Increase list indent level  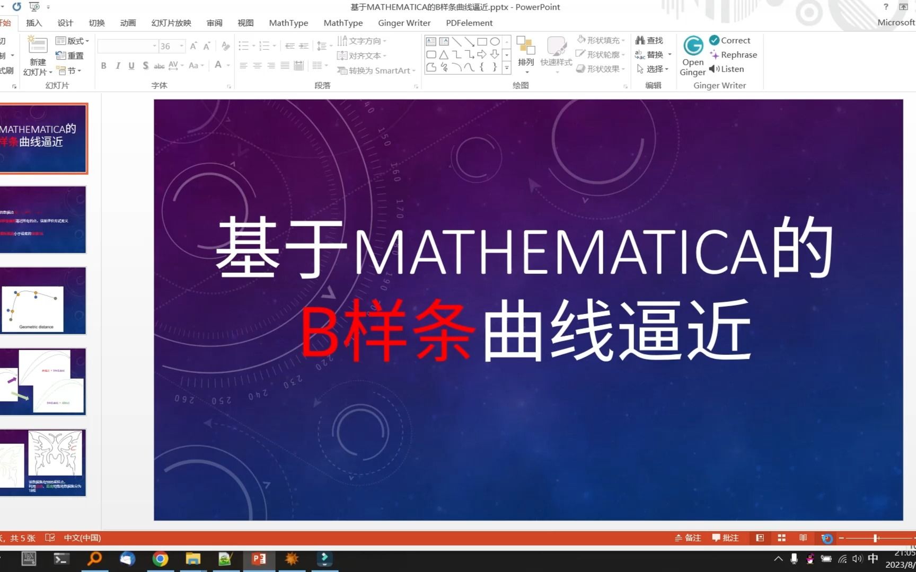(303, 46)
